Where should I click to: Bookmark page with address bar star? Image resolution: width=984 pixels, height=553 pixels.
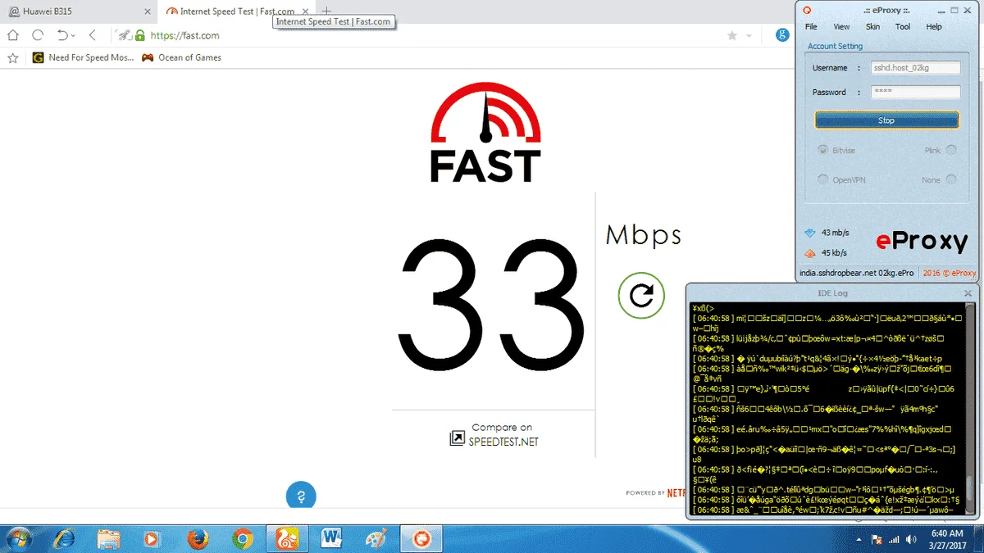pyautogui.click(x=731, y=35)
